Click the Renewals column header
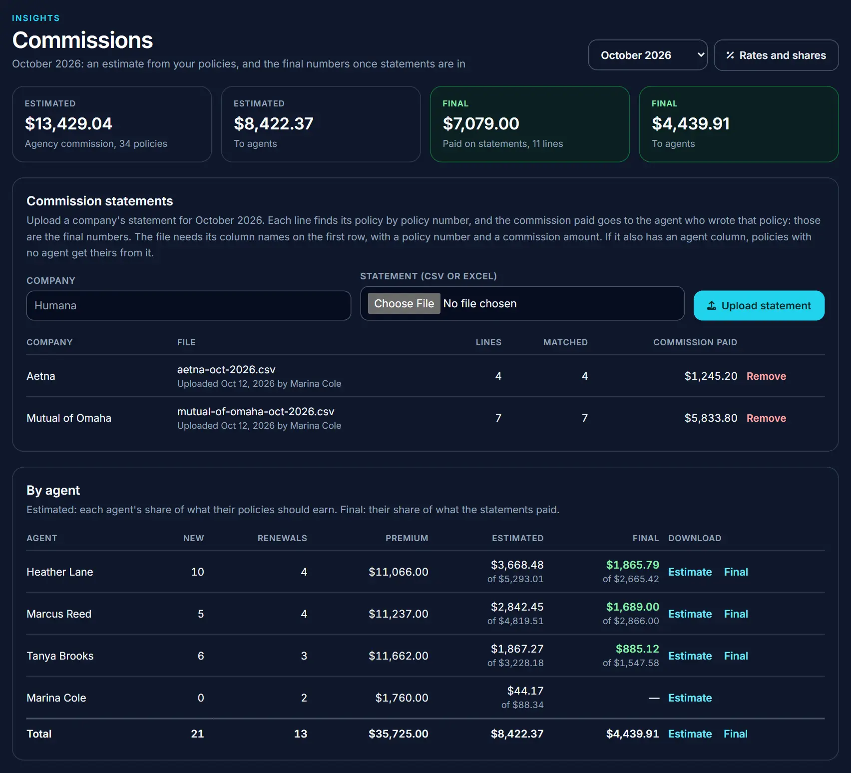Image resolution: width=851 pixels, height=773 pixels. click(x=282, y=538)
